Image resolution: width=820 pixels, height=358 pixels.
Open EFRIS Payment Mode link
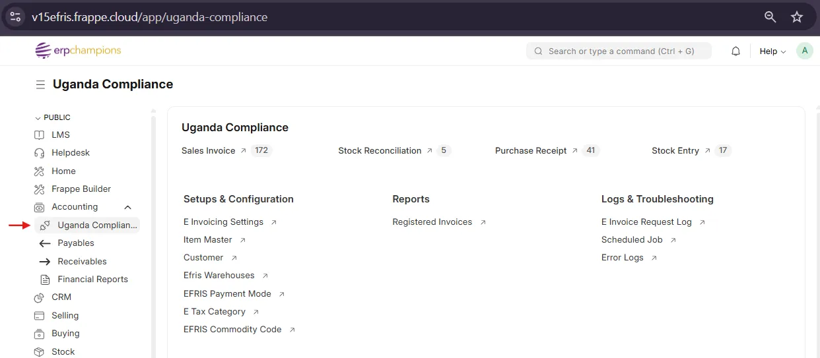pos(227,294)
